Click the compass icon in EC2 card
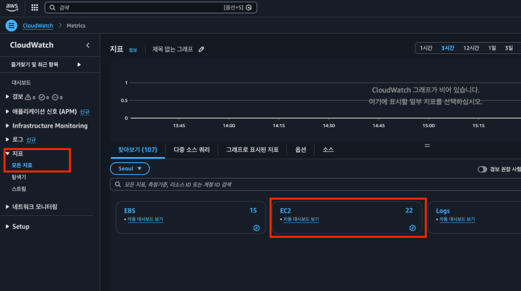Image resolution: width=521 pixels, height=291 pixels. 412,228
